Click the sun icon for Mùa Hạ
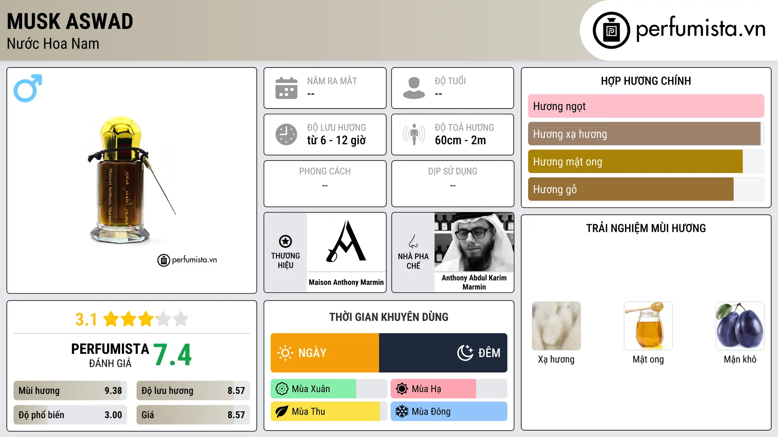The image size is (778, 437). [402, 389]
